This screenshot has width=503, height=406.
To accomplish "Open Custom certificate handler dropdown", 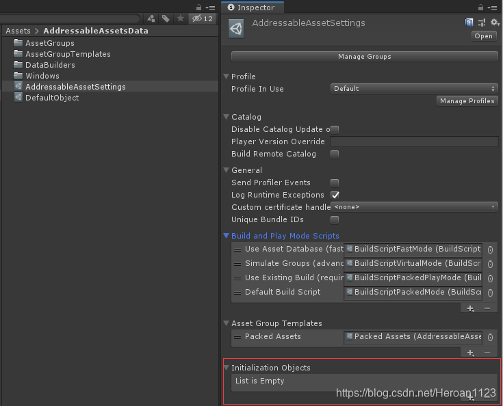I will (414, 207).
